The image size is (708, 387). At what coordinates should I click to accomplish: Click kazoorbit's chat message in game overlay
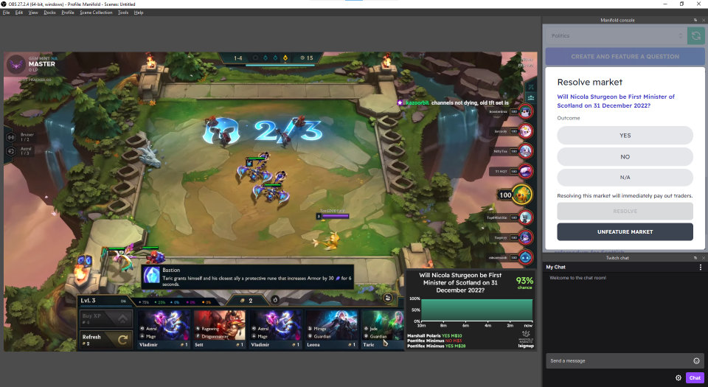453,103
